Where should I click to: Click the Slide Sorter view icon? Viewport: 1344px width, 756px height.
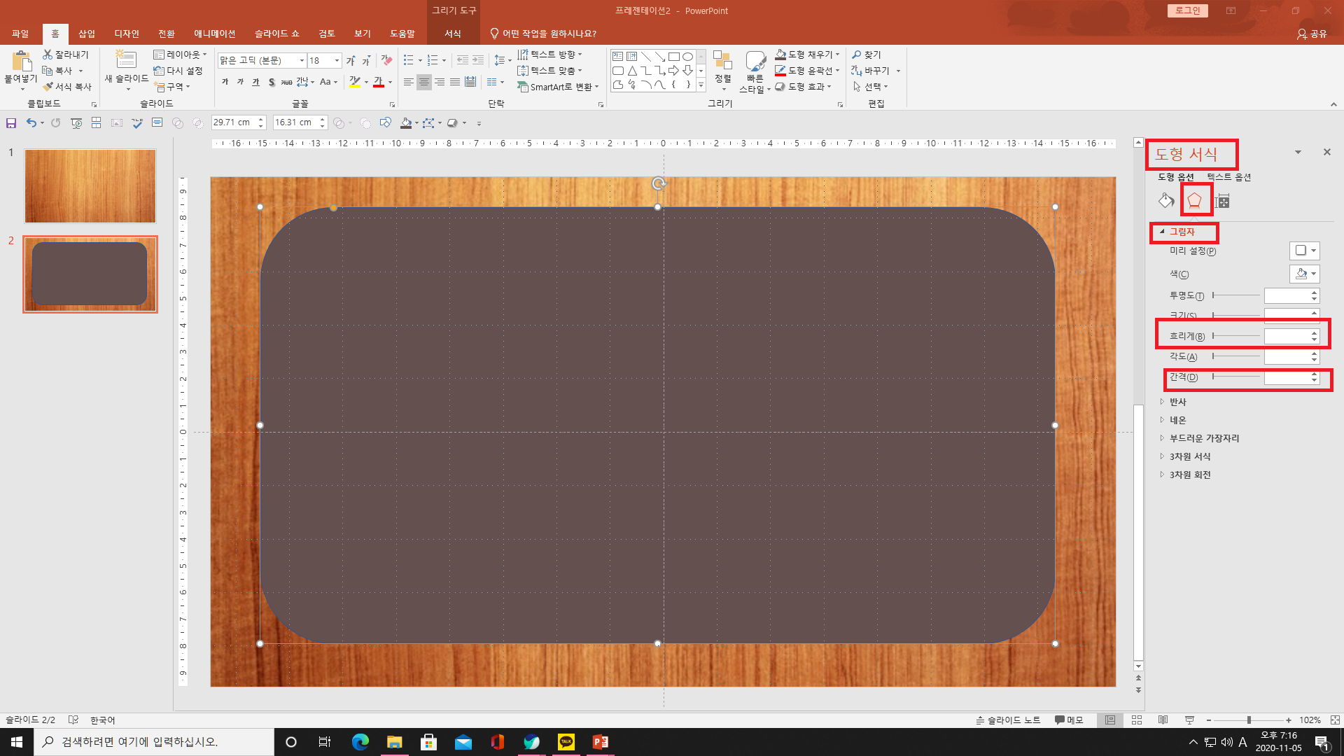(x=1137, y=720)
